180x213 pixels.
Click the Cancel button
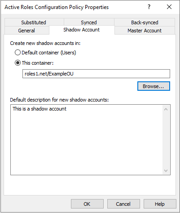pos(123,204)
